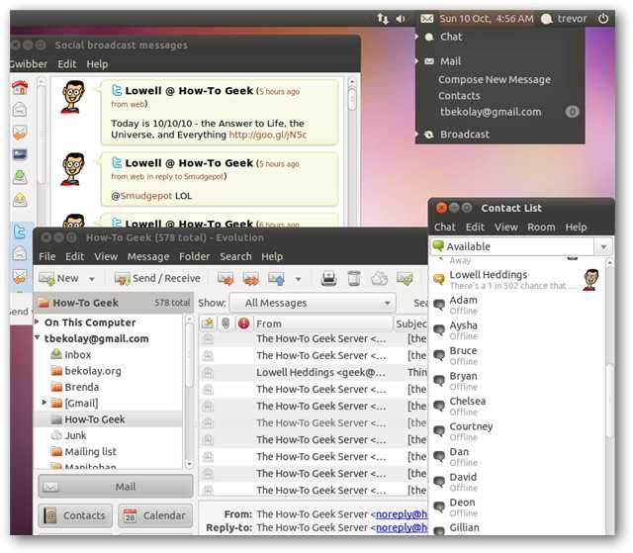Click the Contacts switcher button in Evolution
The height and width of the screenshot is (553, 633).
pos(75,515)
